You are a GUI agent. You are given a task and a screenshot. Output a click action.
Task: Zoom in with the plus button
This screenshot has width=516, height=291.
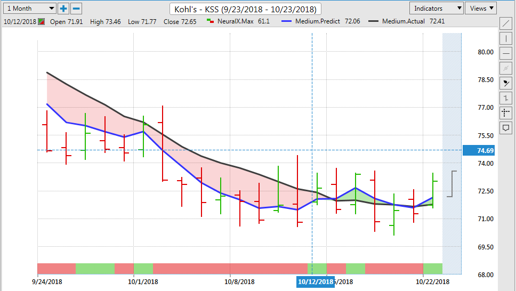[x=63, y=9]
